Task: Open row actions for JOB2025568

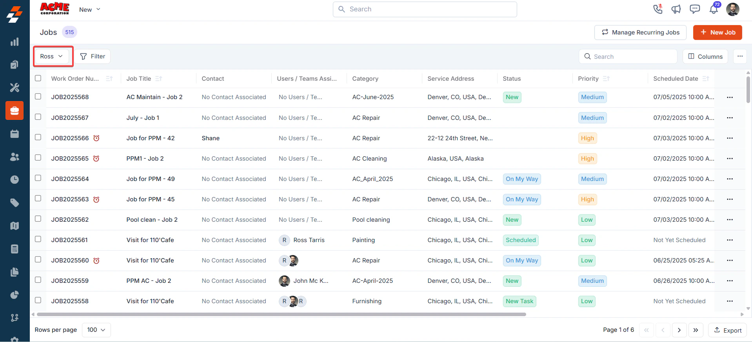Action: click(730, 97)
